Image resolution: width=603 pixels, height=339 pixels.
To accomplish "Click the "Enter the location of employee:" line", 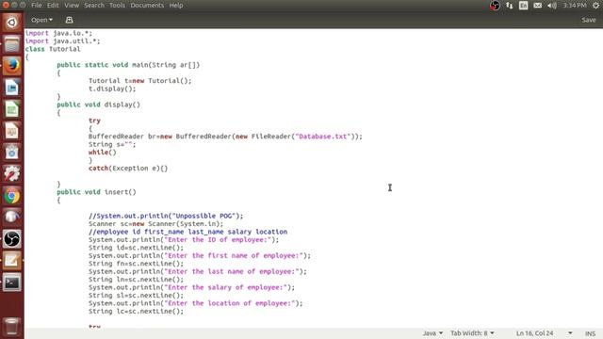I will click(x=196, y=303).
